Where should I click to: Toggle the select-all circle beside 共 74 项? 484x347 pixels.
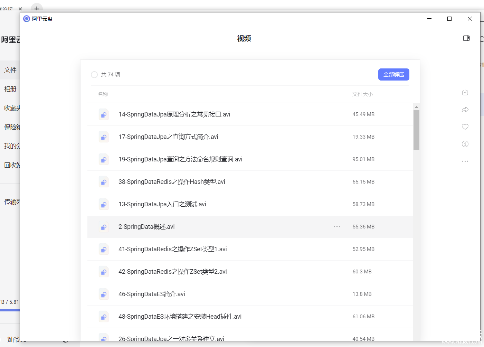(94, 75)
